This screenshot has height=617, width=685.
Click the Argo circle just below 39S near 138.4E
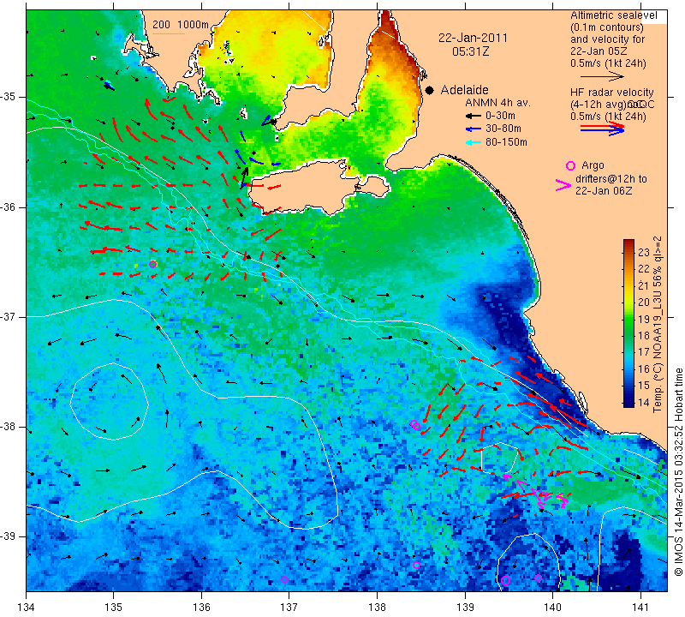point(416,566)
